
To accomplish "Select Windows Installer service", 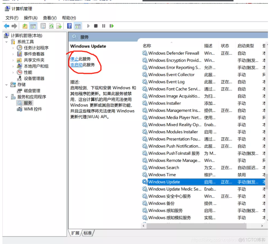I will (x=204, y=103).
